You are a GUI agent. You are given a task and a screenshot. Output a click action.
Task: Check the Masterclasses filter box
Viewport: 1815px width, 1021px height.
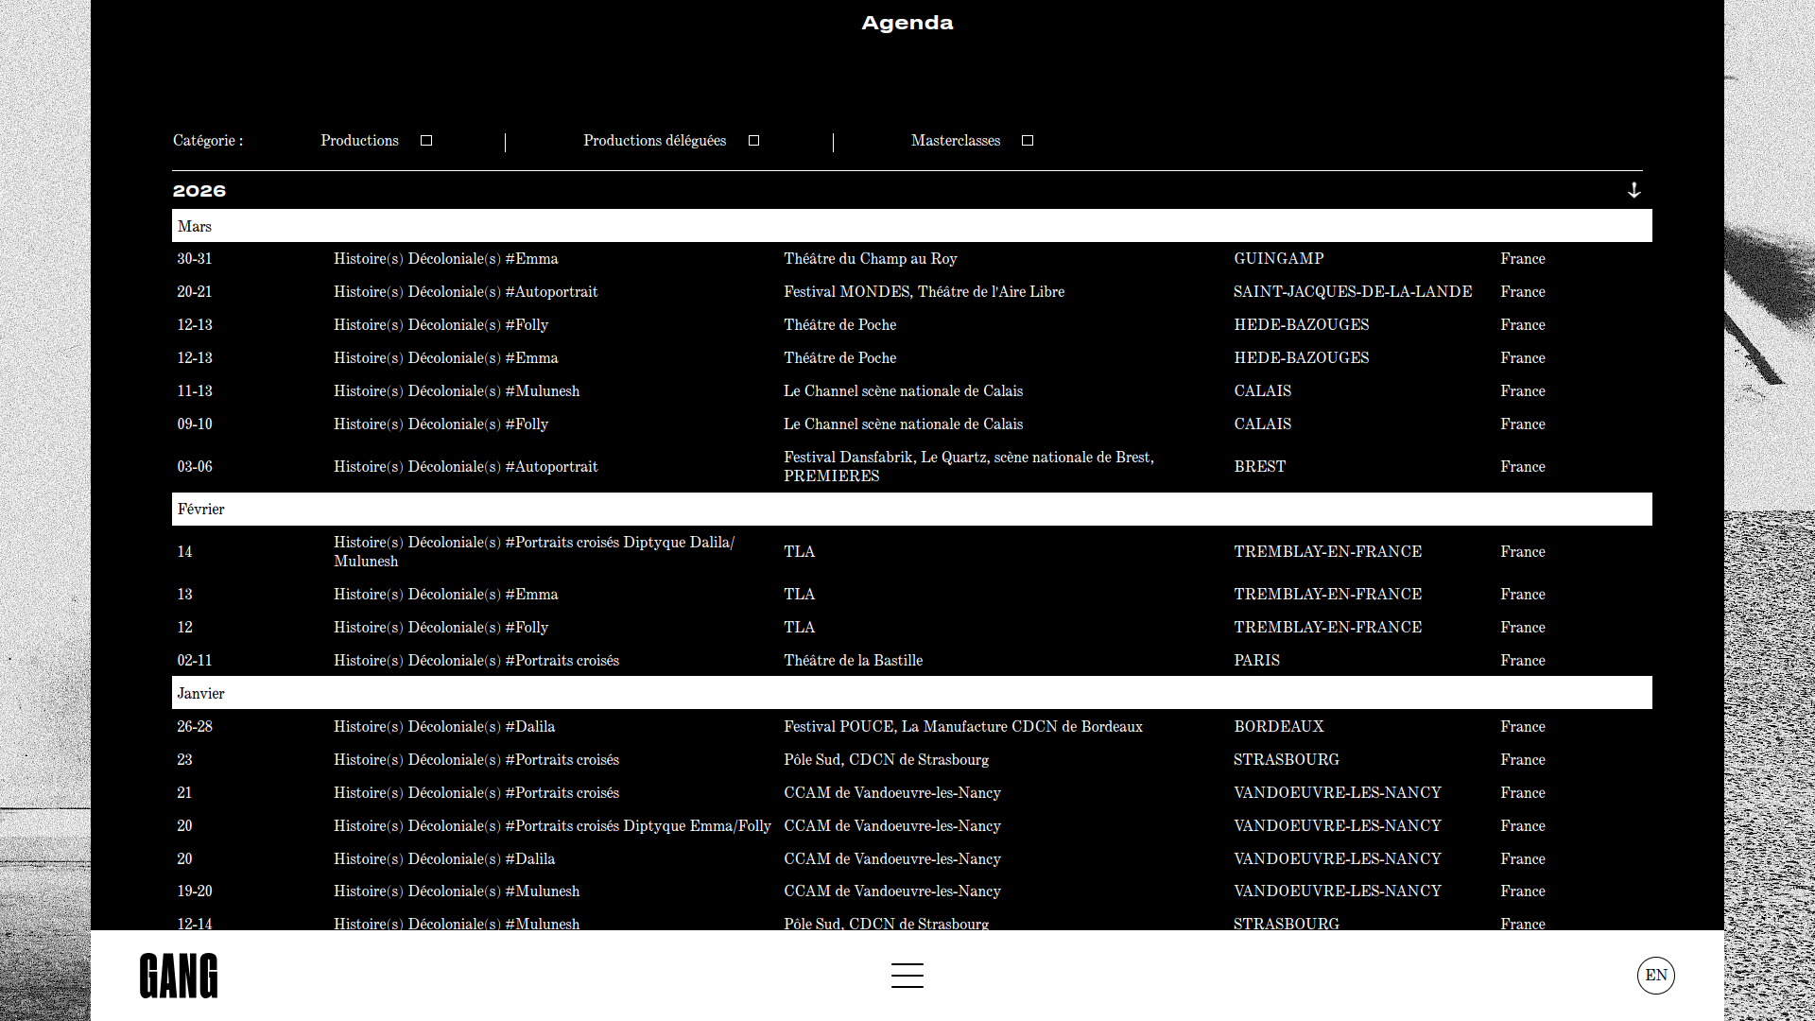[1028, 141]
